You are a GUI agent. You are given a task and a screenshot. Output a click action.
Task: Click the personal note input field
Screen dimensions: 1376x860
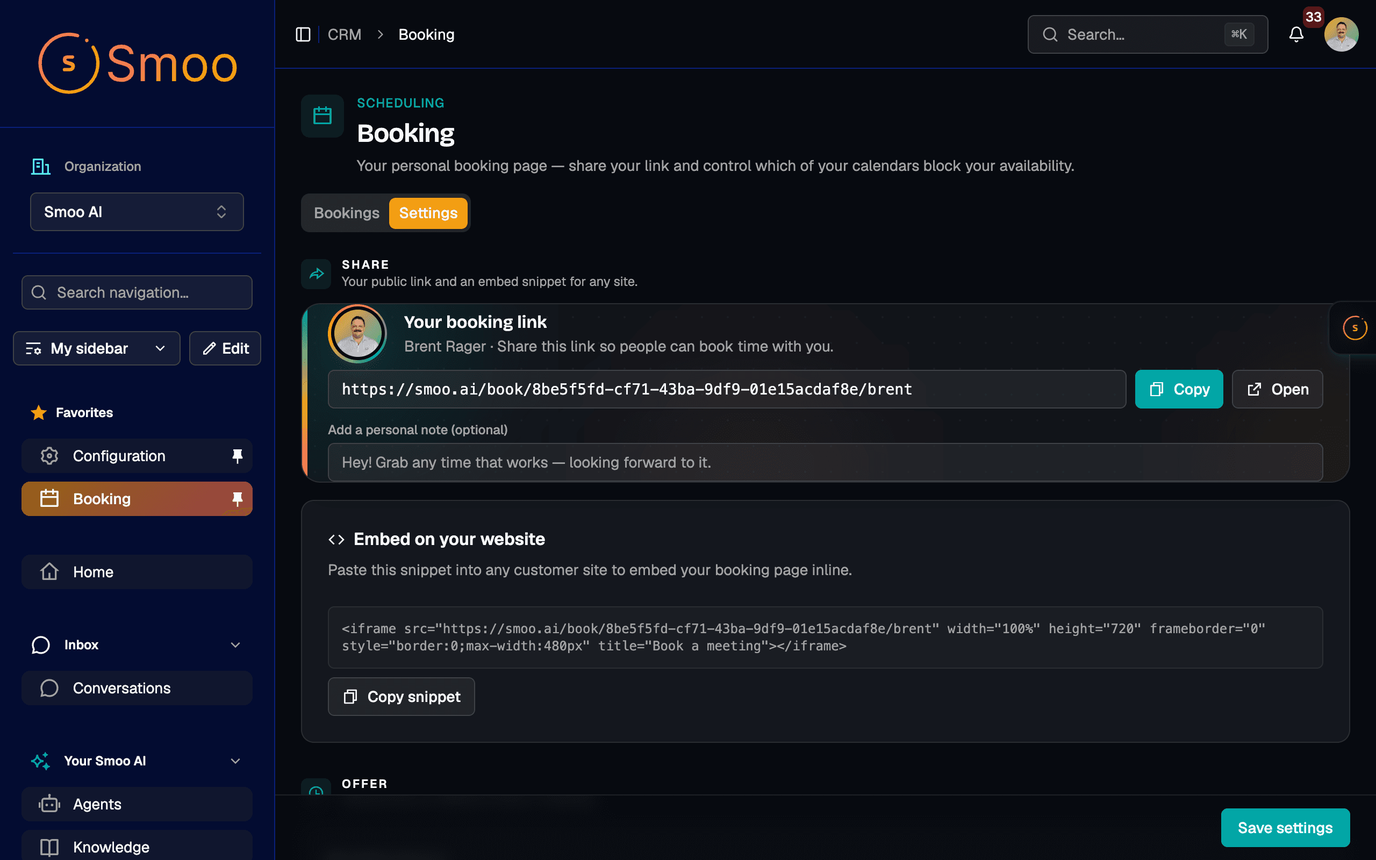click(x=825, y=462)
